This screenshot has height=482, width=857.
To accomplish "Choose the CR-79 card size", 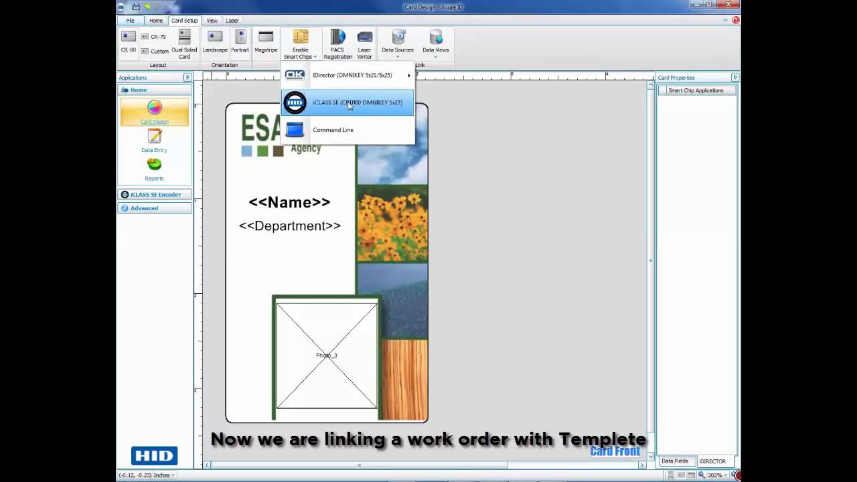I will [x=153, y=37].
